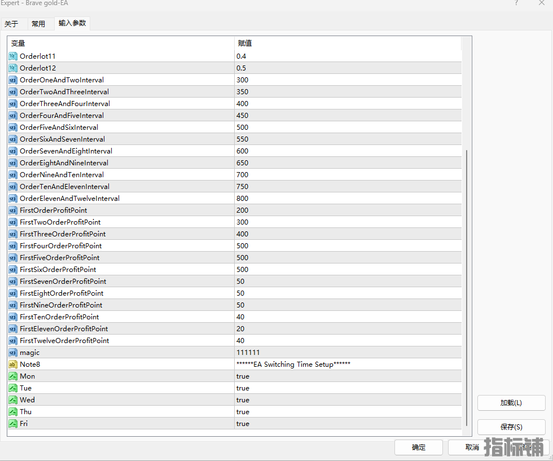Click the Tue variable name

[x=26, y=388]
